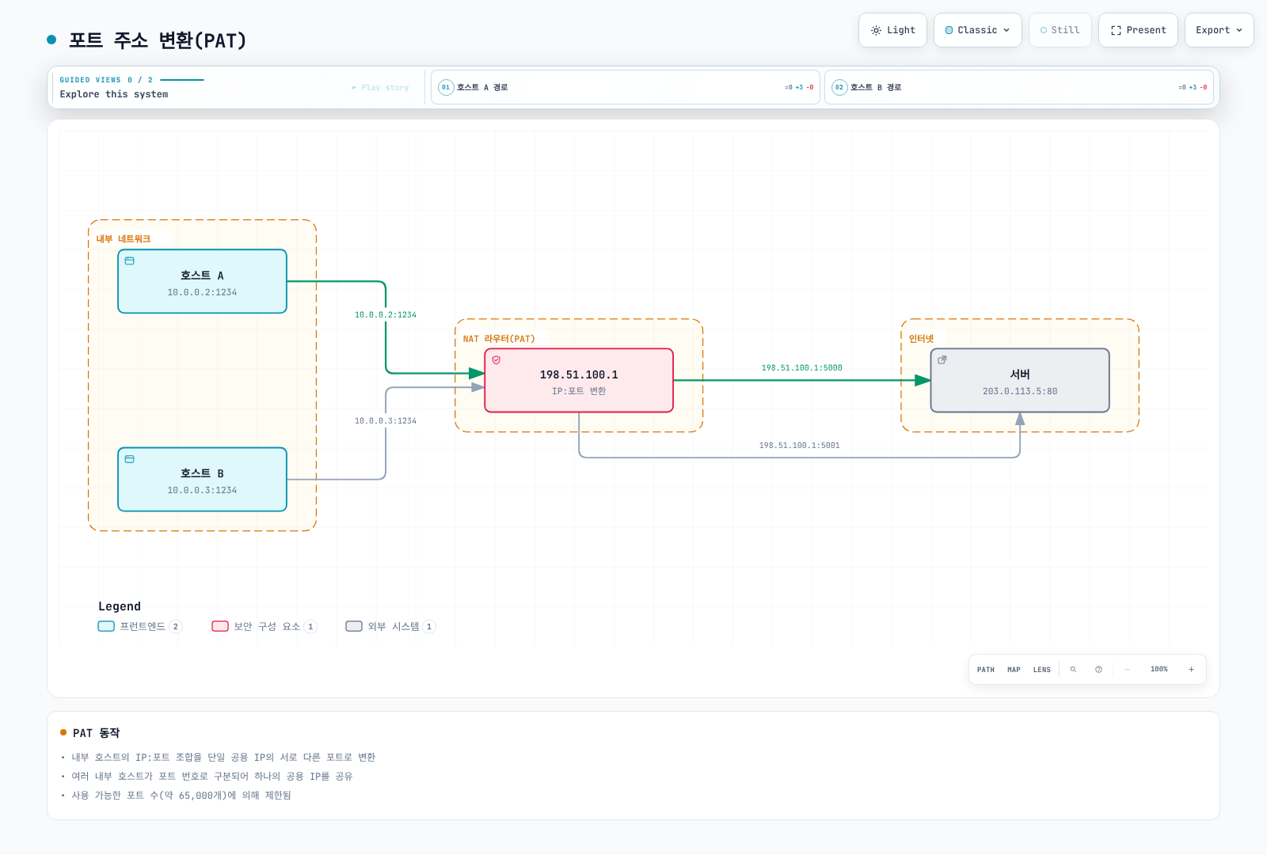Toggle the Still animation mode

(x=1060, y=30)
